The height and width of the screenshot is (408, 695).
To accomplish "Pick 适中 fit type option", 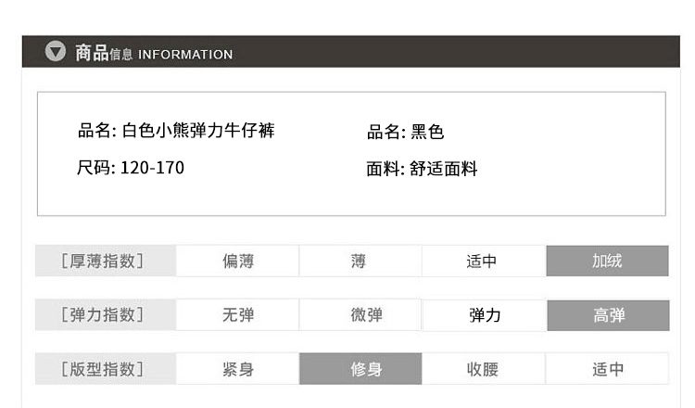I will [608, 369].
